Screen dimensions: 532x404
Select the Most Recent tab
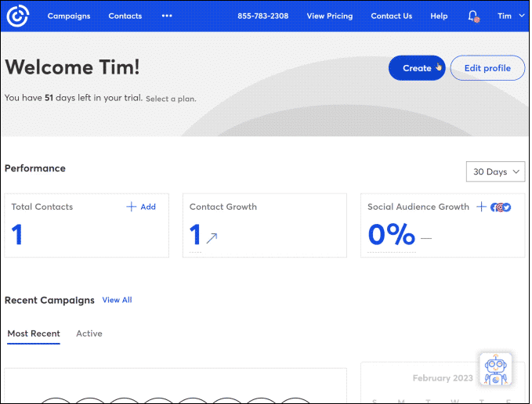point(34,334)
